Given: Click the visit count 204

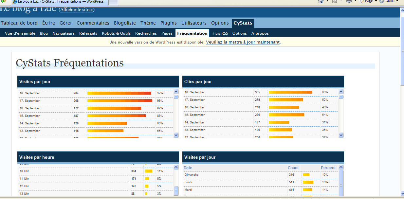Looking at the screenshot, I should (x=76, y=93).
